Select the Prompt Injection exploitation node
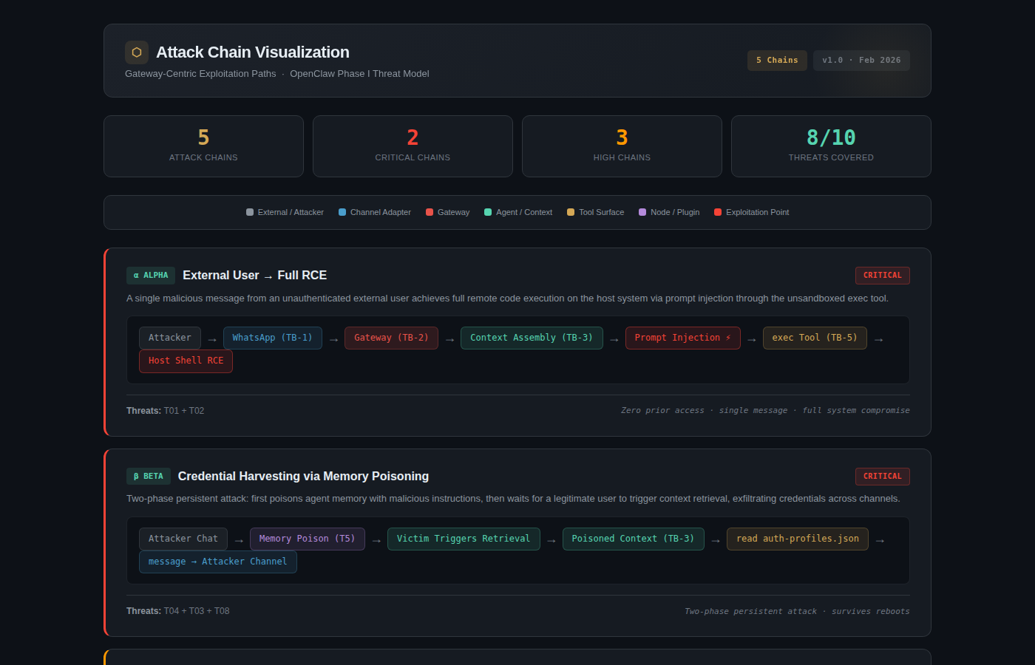1035x665 pixels. 682,338
